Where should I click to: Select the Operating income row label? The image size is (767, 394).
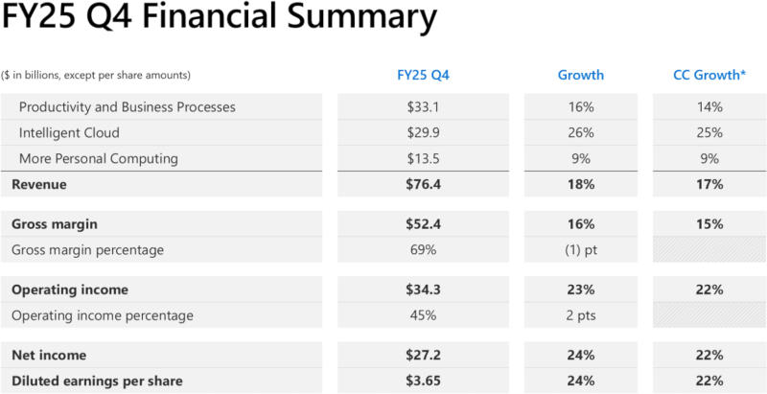(70, 290)
